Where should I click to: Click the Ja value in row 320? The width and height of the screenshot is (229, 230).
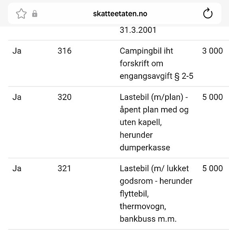pyautogui.click(x=17, y=97)
